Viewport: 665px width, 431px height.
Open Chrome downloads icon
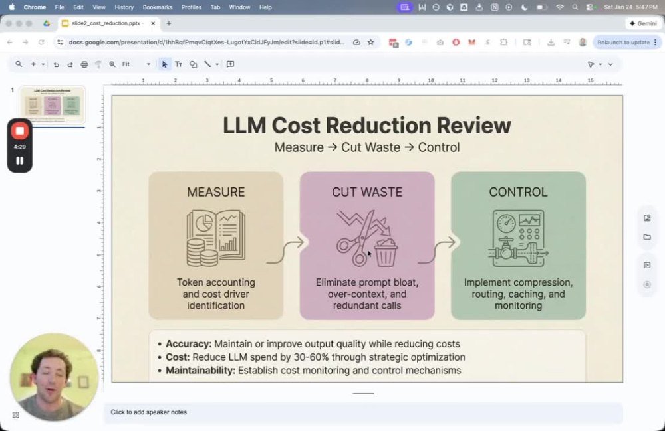551,43
